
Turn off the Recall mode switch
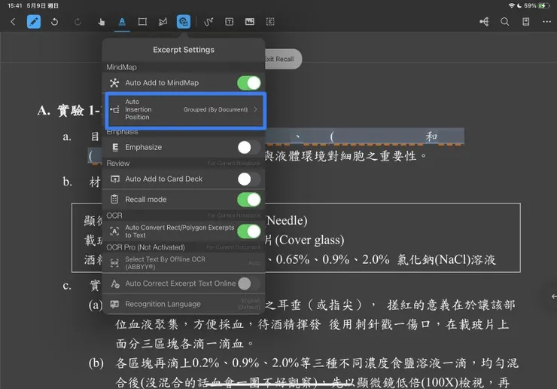(249, 200)
